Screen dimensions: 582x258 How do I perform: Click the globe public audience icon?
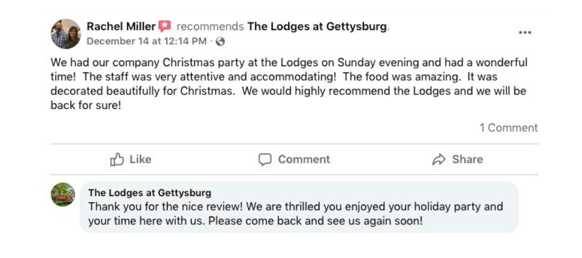[x=221, y=41]
